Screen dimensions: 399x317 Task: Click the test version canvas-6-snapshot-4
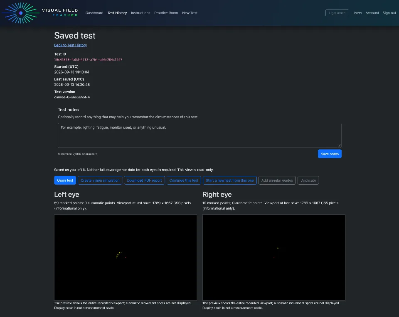point(72,97)
